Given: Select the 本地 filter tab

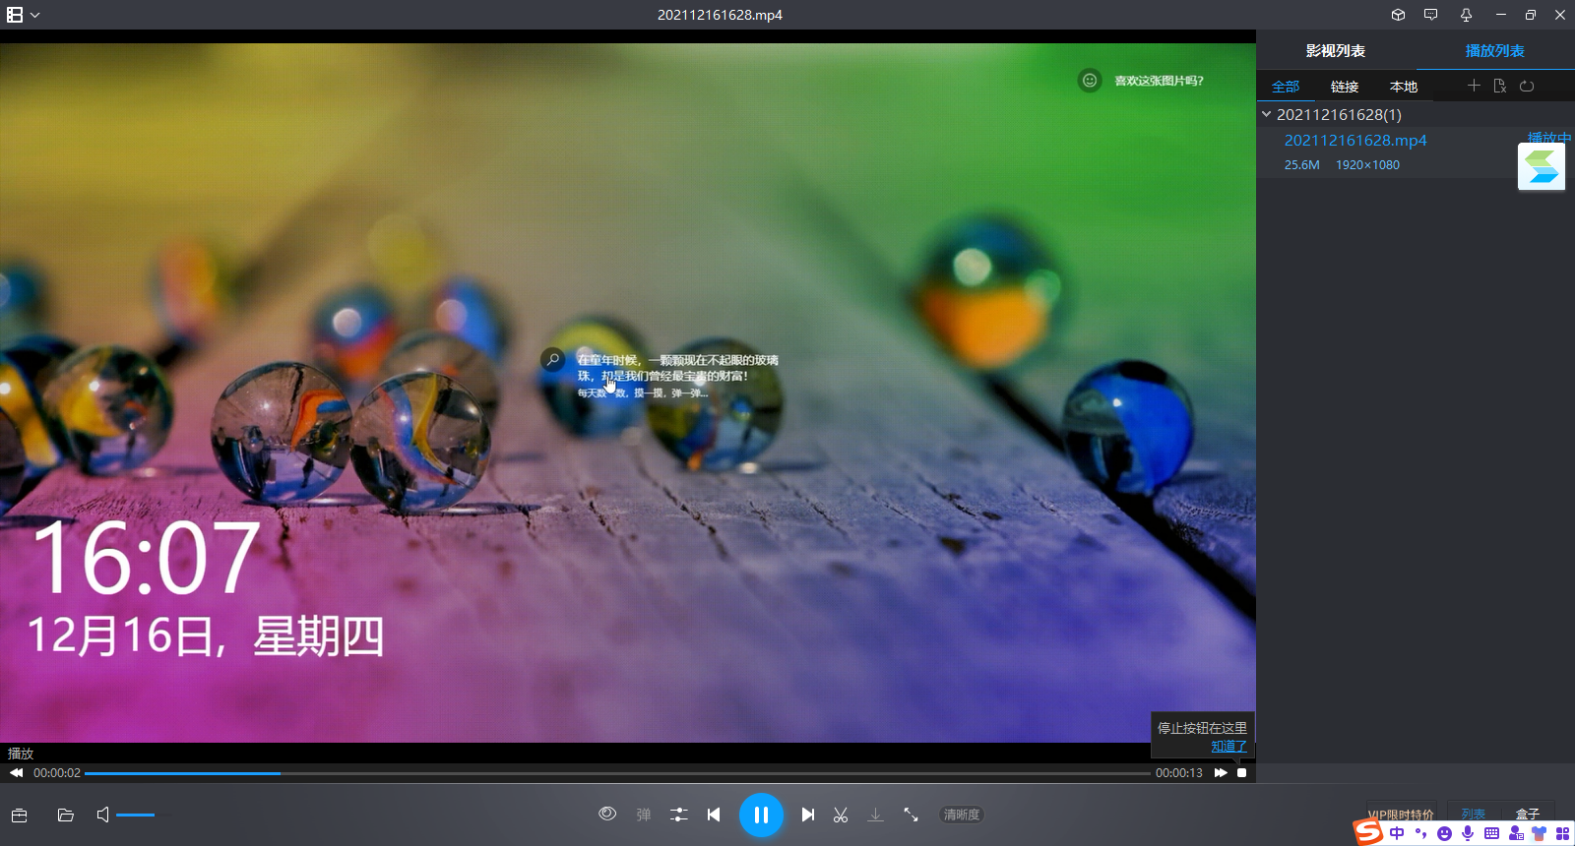Looking at the screenshot, I should 1403,87.
